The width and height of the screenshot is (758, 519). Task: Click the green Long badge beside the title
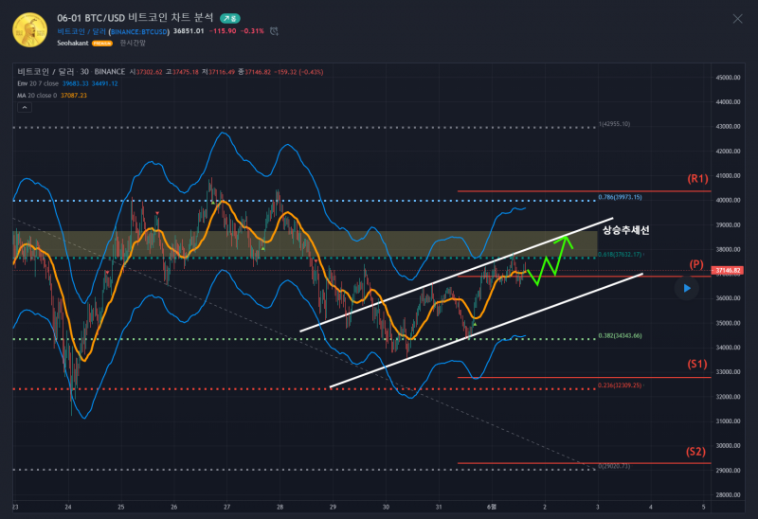229,18
